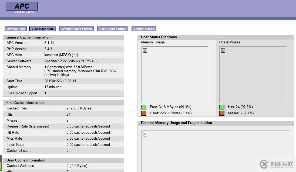Click the Uptime value 15 minutes
Screen dimensions: 296x172
pos(53,87)
